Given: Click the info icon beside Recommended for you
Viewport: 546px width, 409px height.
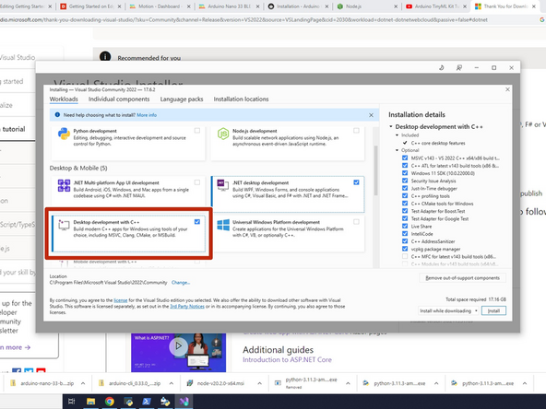Looking at the screenshot, I should [x=105, y=56].
